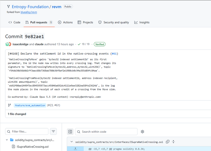Collapse the ISupraNativeCrossing.sol diff

72,142
